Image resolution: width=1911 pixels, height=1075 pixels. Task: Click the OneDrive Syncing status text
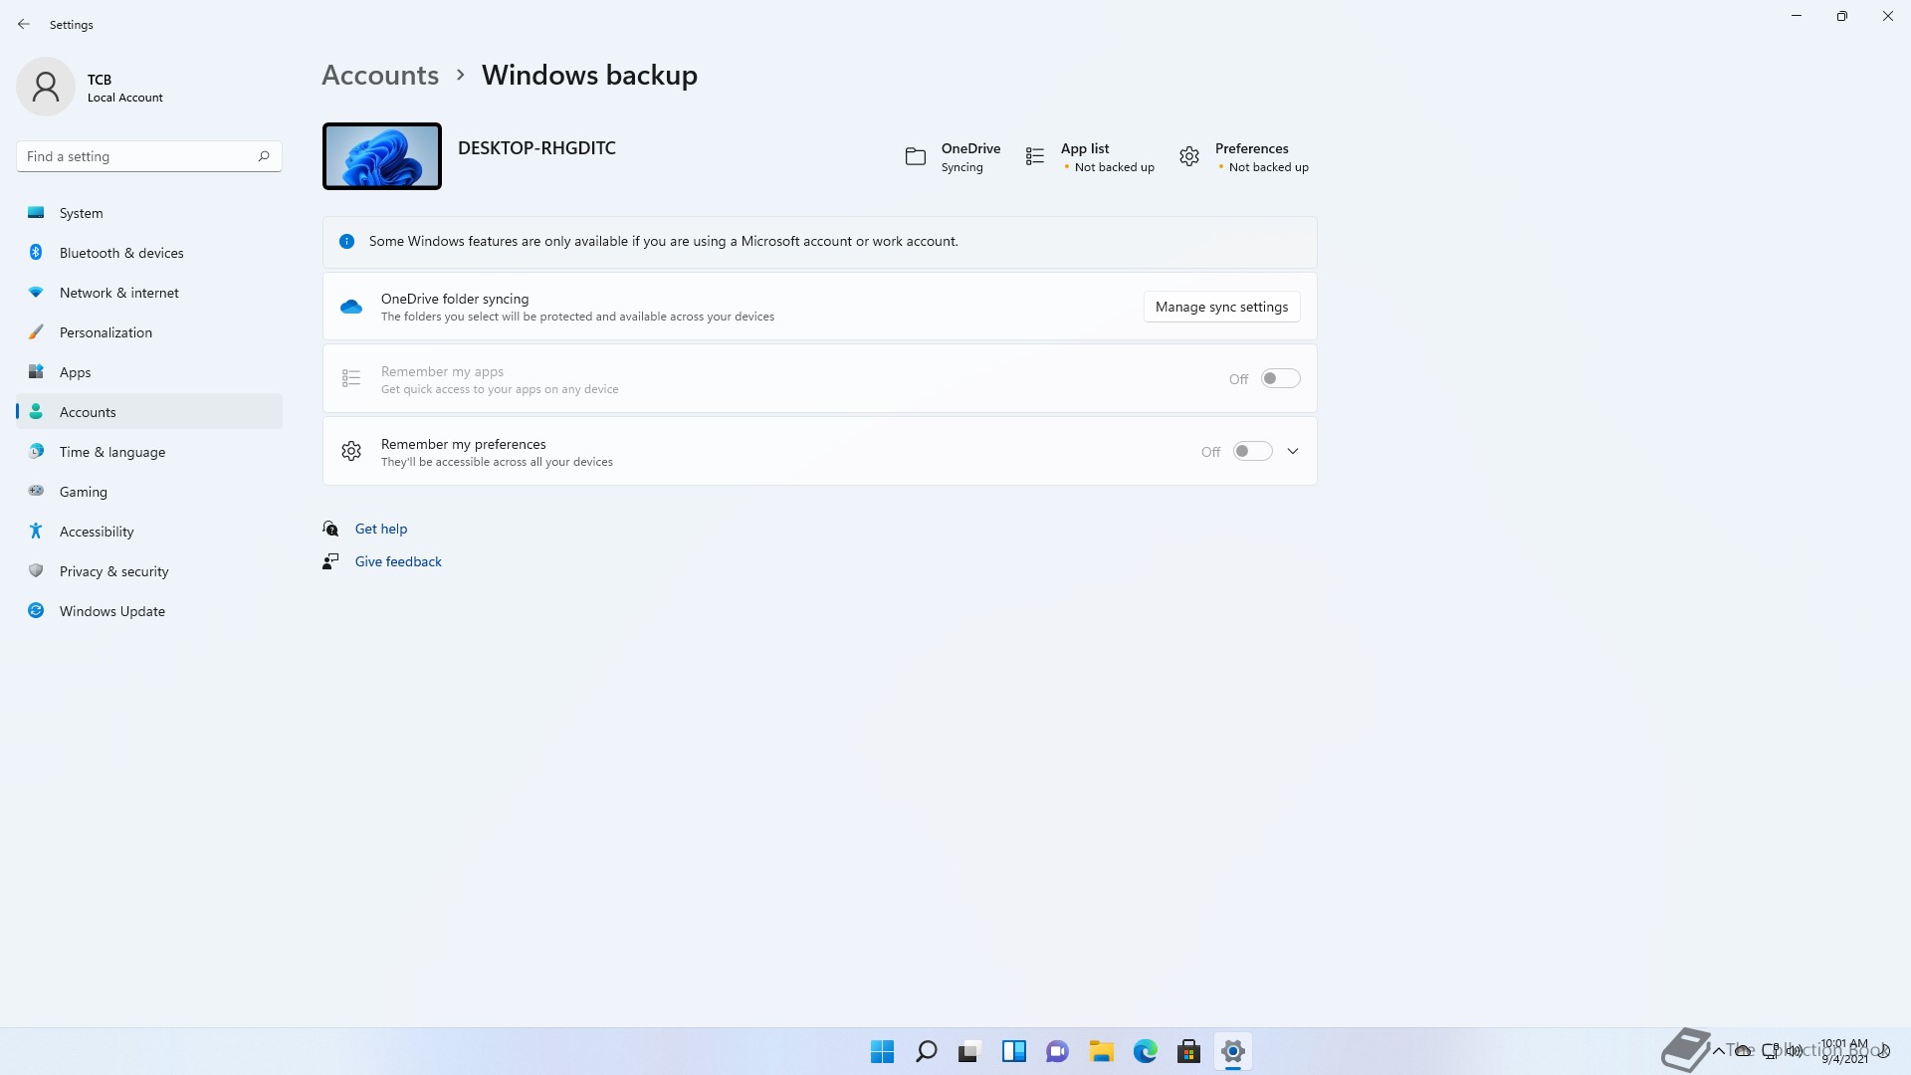(961, 167)
